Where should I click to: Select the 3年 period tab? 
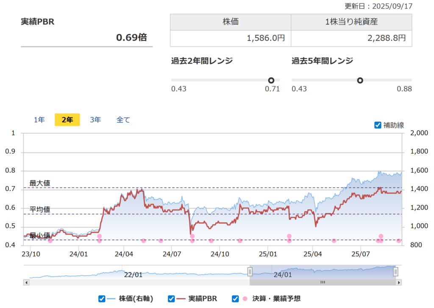pos(95,120)
